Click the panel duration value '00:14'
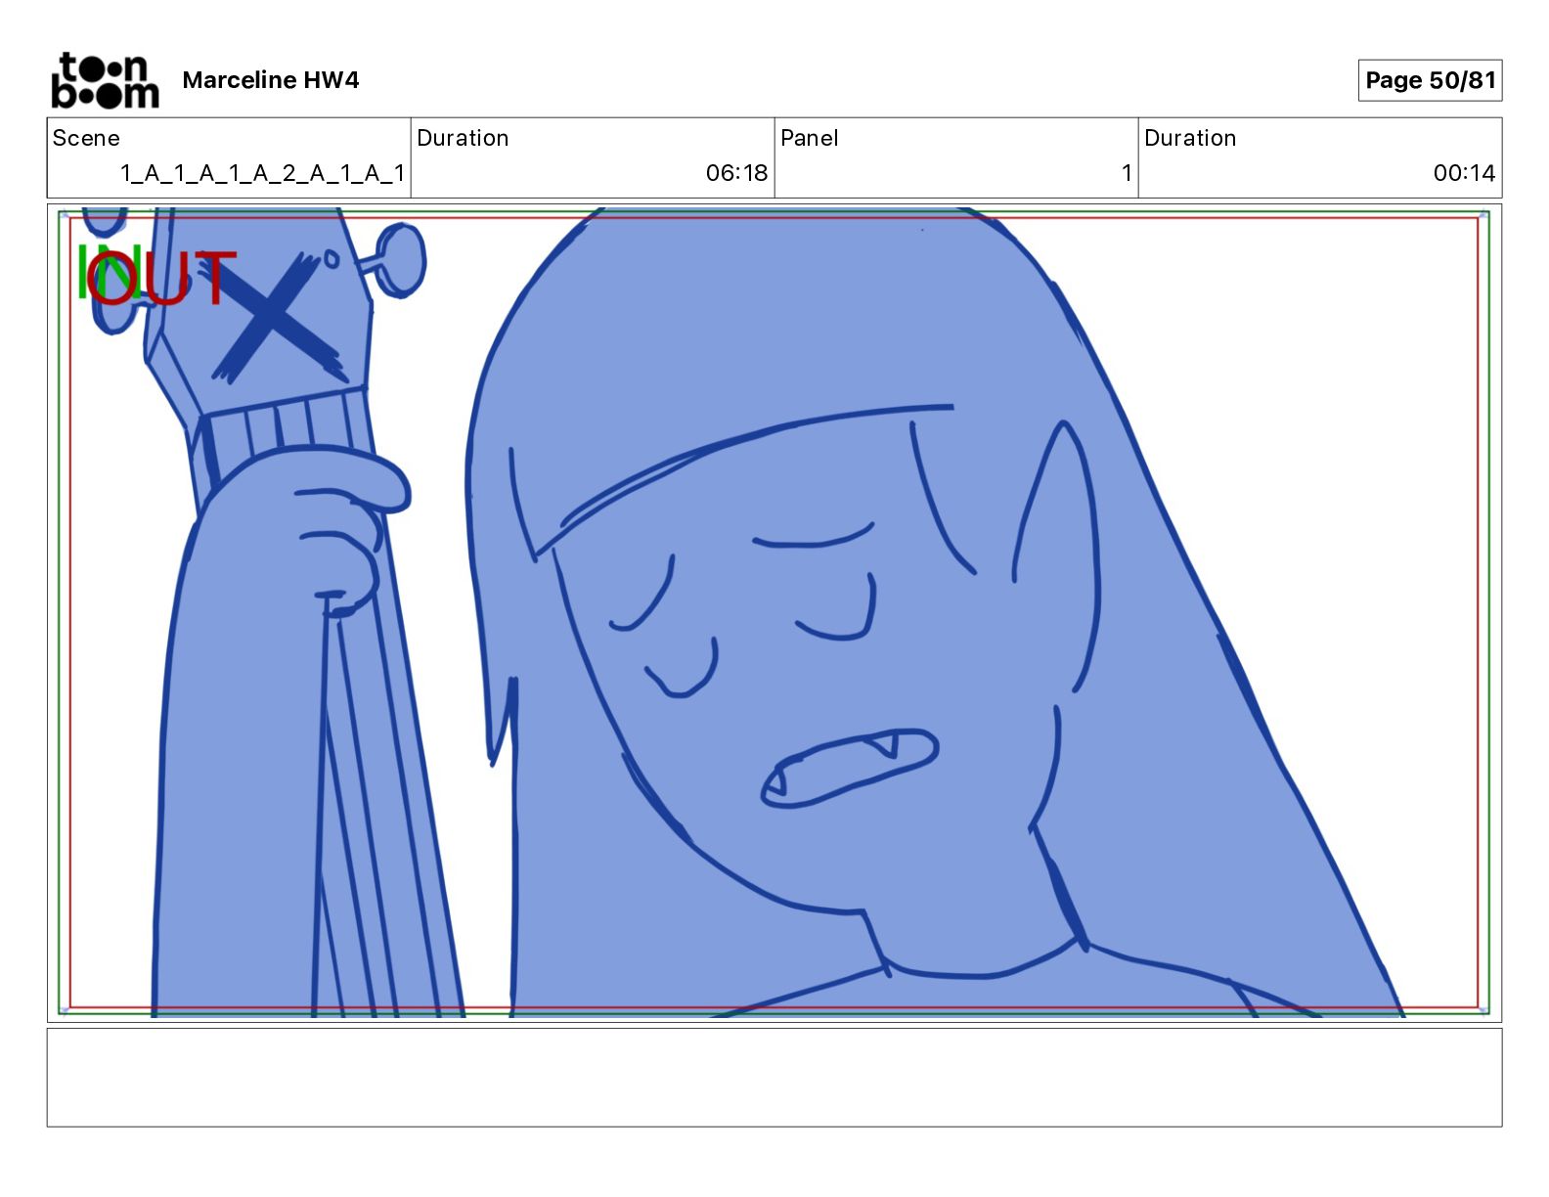1549x1197 pixels. (x=1464, y=173)
